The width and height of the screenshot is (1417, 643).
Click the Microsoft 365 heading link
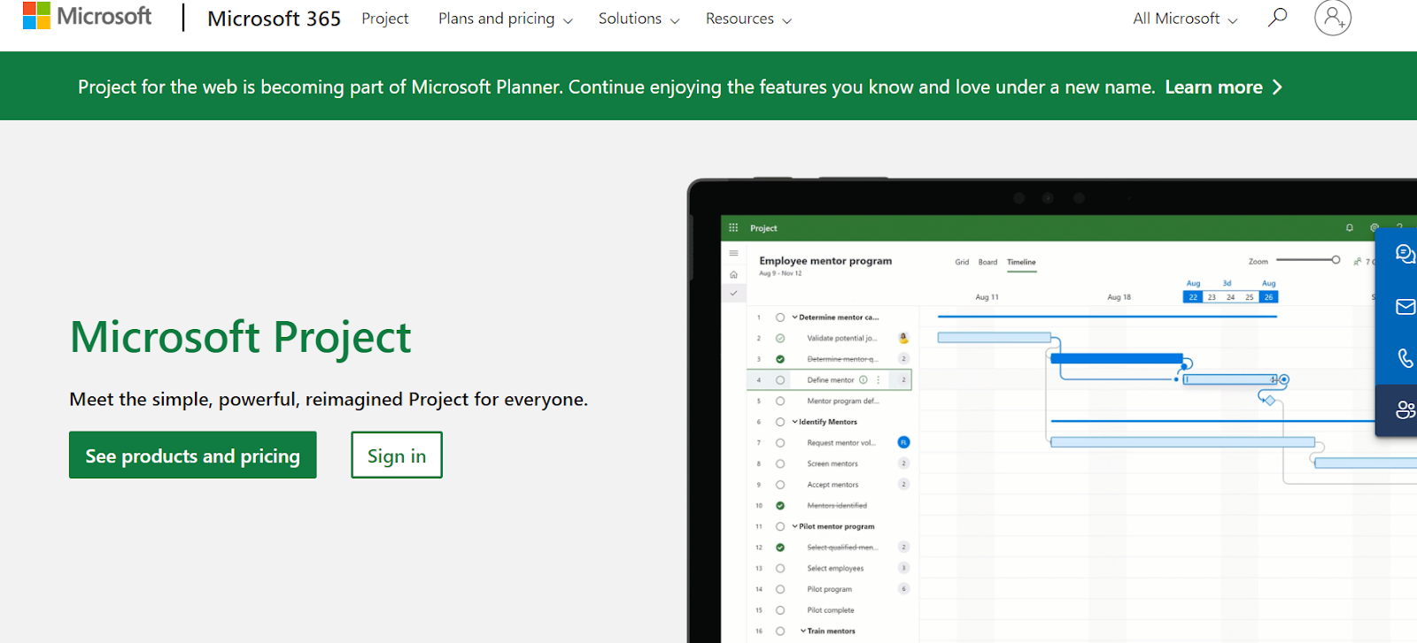click(274, 19)
